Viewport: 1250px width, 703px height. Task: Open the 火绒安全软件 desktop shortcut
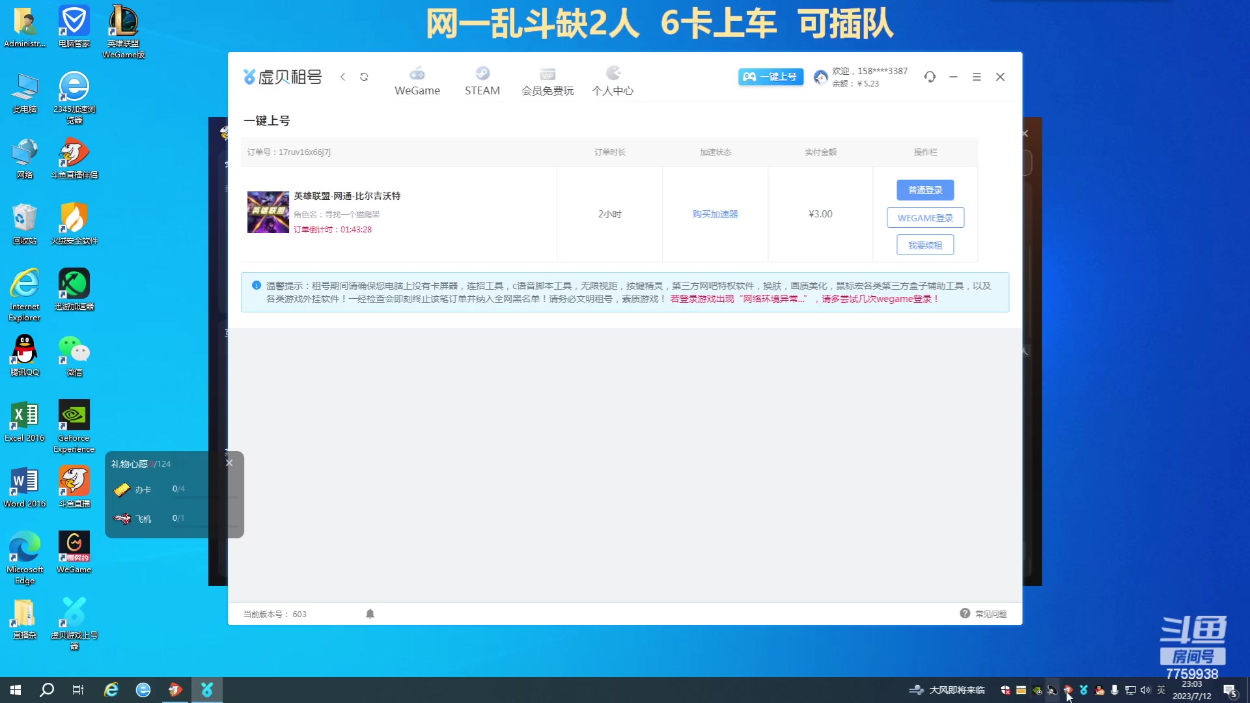click(x=74, y=224)
